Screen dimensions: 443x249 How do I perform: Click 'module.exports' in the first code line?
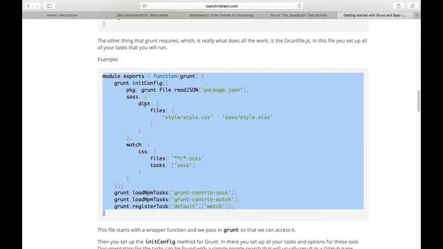123,76
